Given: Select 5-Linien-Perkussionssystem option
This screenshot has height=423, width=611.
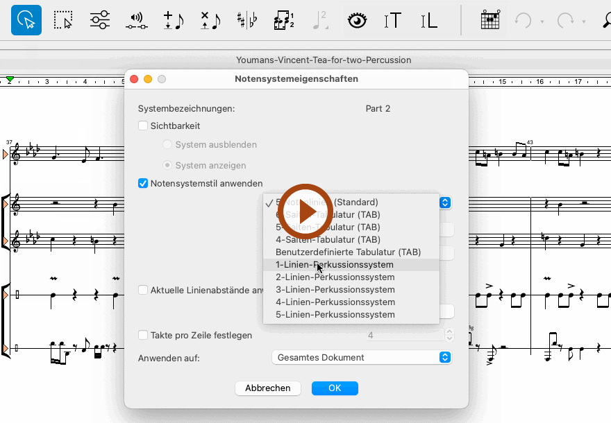Looking at the screenshot, I should (x=335, y=315).
